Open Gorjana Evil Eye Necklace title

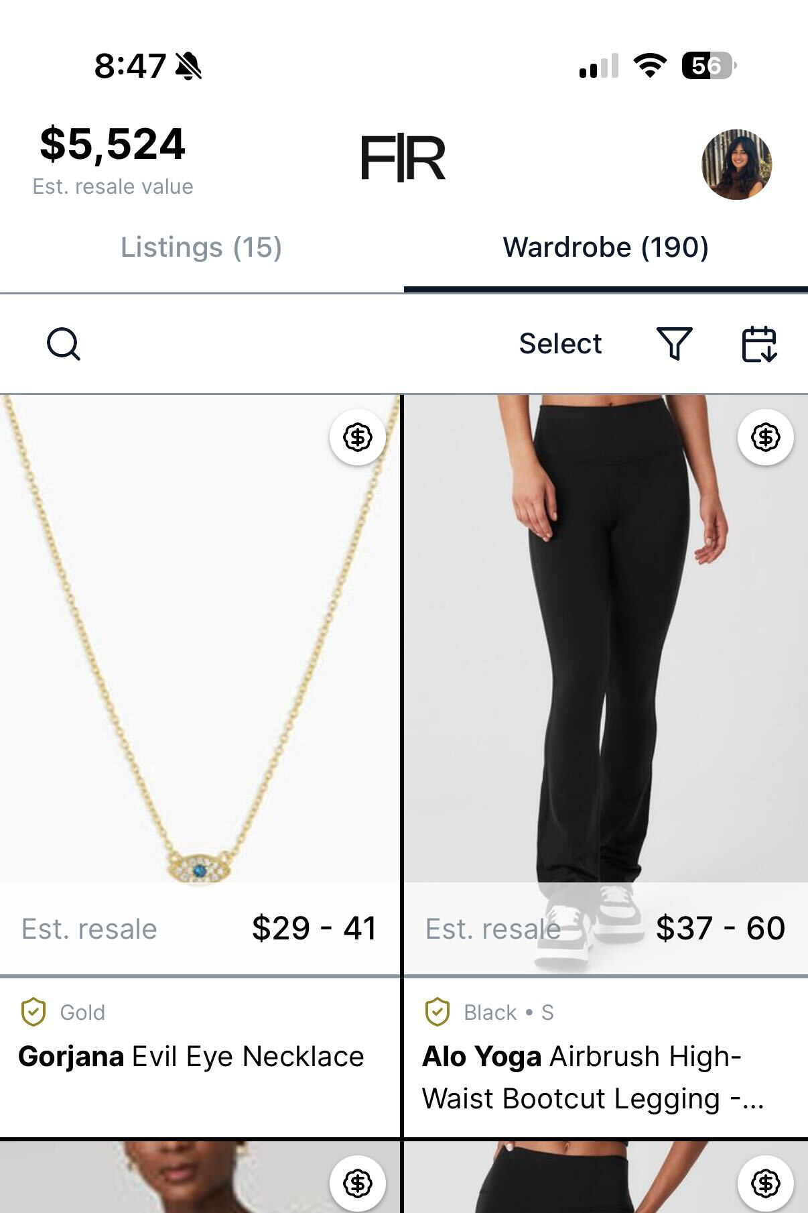[191, 1056]
